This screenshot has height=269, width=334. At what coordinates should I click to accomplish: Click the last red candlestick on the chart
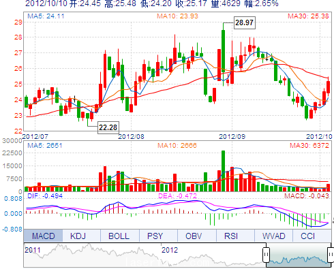tap(329, 87)
